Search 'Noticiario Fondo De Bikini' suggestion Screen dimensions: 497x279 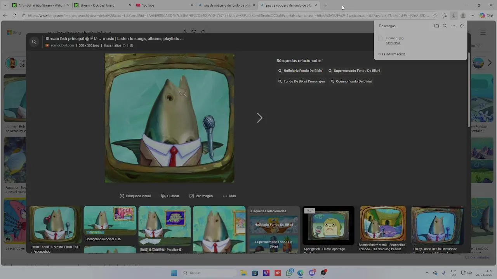(300, 71)
